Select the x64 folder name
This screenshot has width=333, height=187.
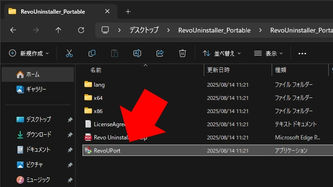point(98,98)
